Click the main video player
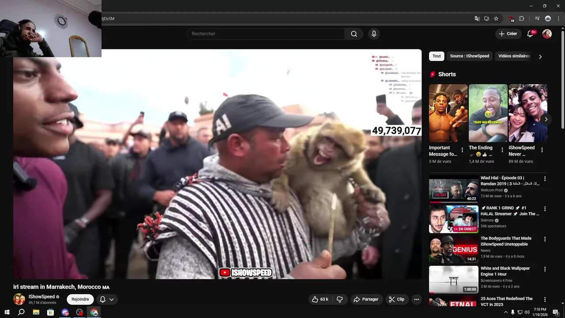The width and height of the screenshot is (565, 318). point(217,164)
